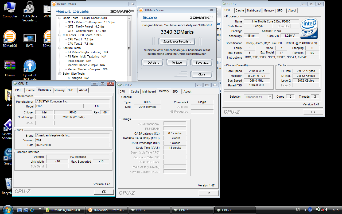Image resolution: width=342 pixels, height=214 pixels.
Task: Select the Pixel Shader tree row
Action: click(79, 61)
